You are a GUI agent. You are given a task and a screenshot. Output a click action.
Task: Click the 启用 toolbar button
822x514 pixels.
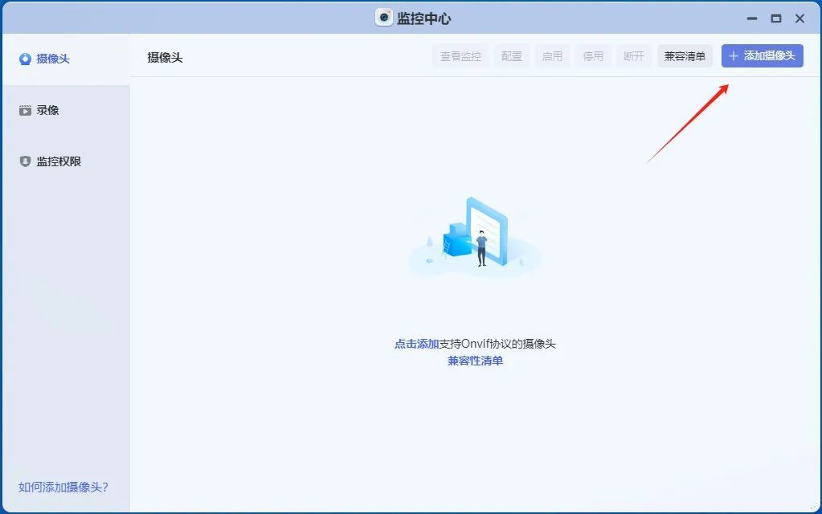point(552,56)
